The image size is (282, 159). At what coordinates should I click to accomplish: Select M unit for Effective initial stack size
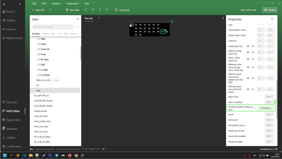tap(253, 52)
